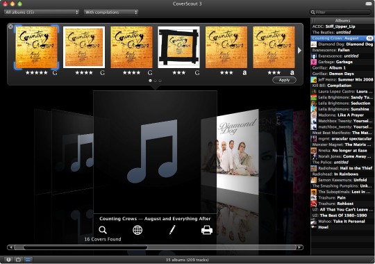The image size is (375, 264).
Task: Select Radiohead: In Rainbows row
Action: (x=342, y=174)
